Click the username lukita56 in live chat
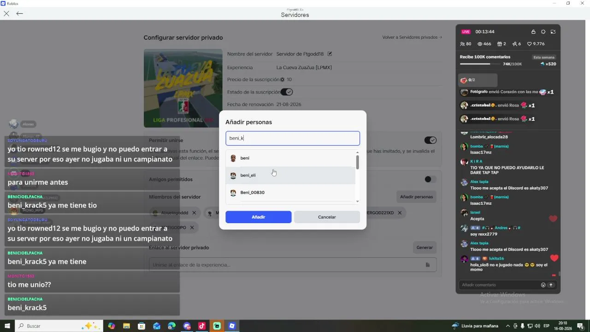The image size is (590, 332). 496,259
